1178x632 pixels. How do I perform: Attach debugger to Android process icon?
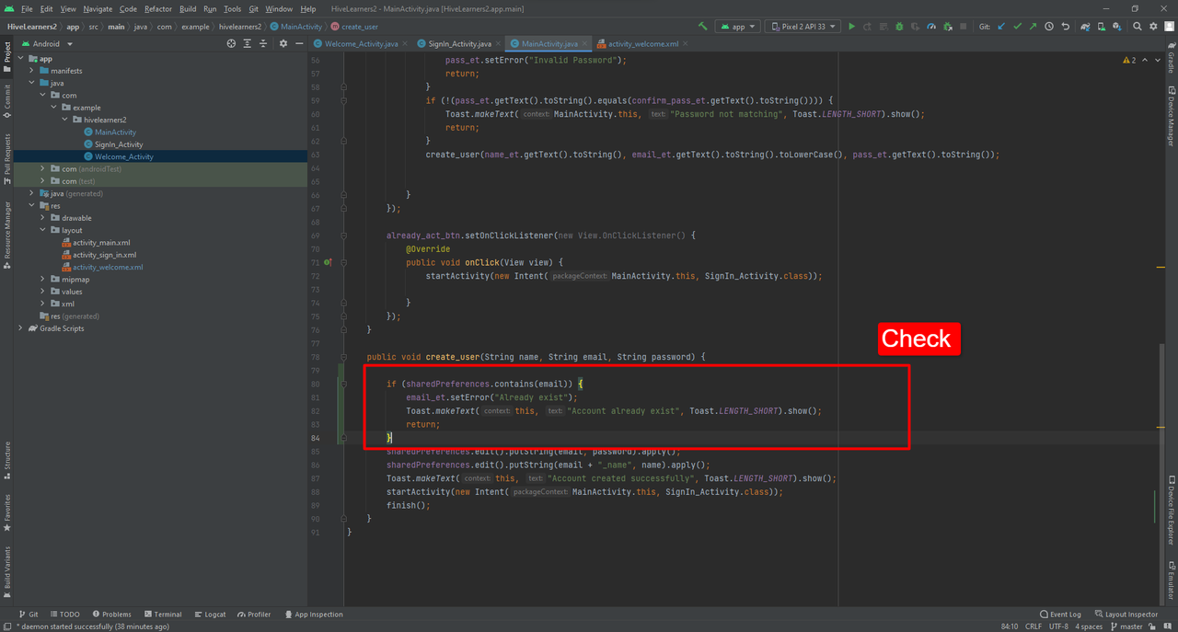pyautogui.click(x=947, y=27)
